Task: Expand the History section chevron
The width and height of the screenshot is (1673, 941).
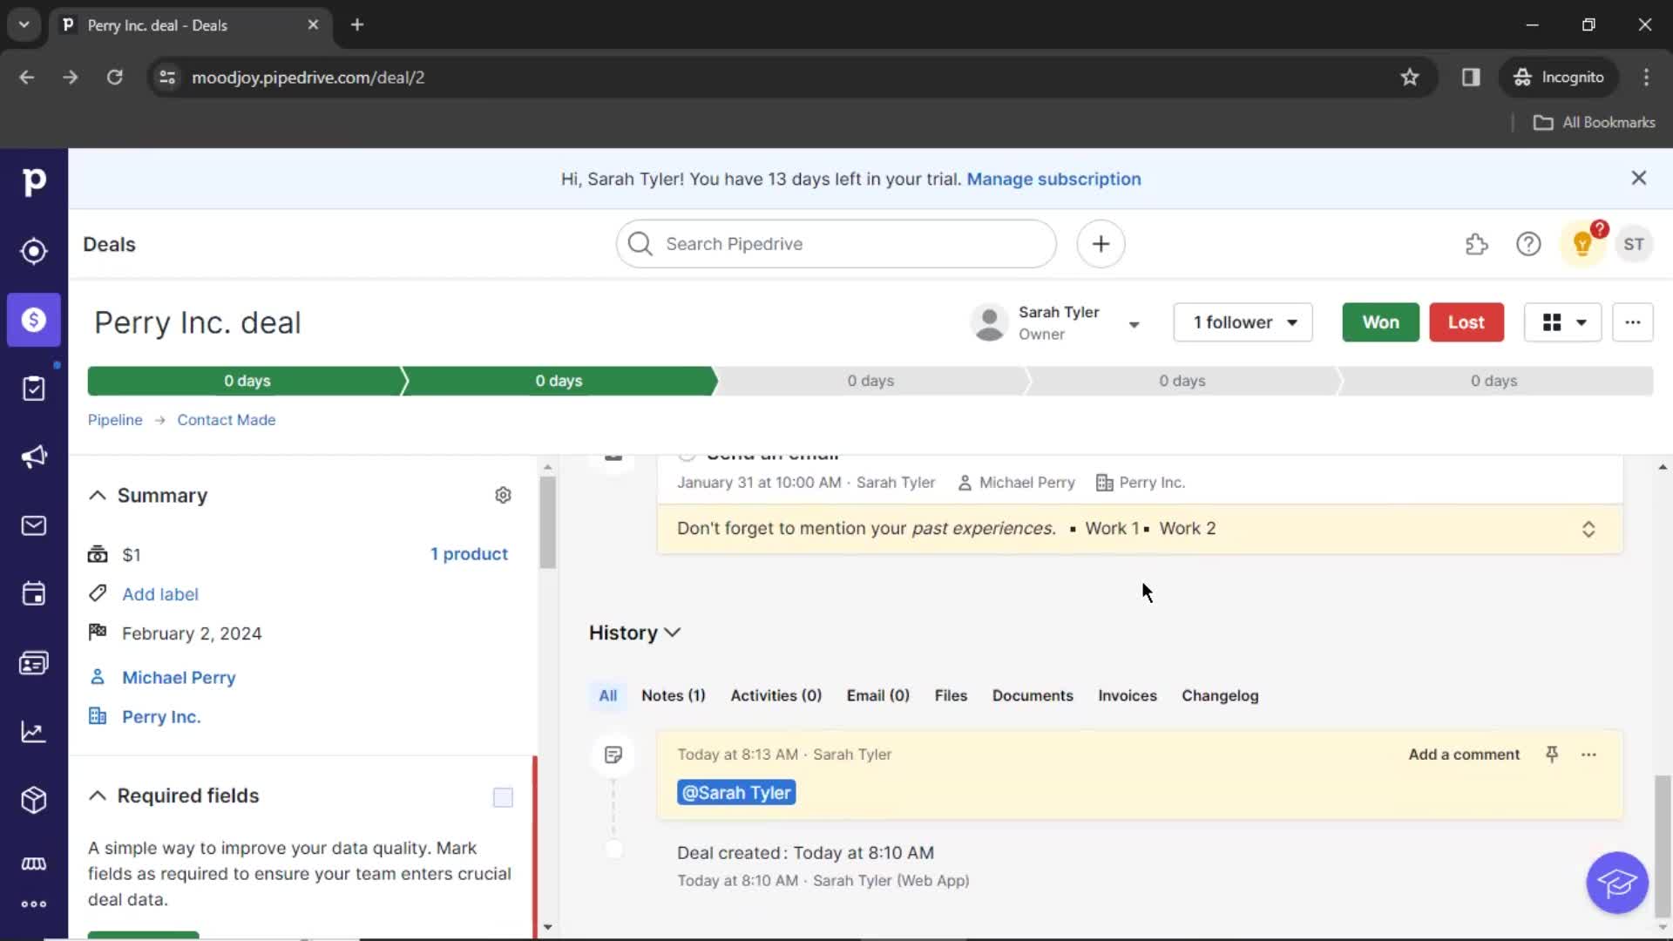Action: [672, 632]
